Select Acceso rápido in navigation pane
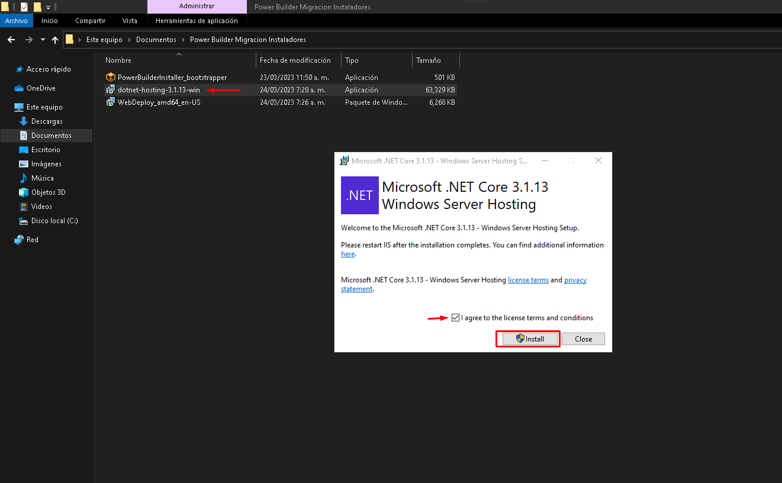Image resolution: width=782 pixels, height=483 pixels. point(49,69)
